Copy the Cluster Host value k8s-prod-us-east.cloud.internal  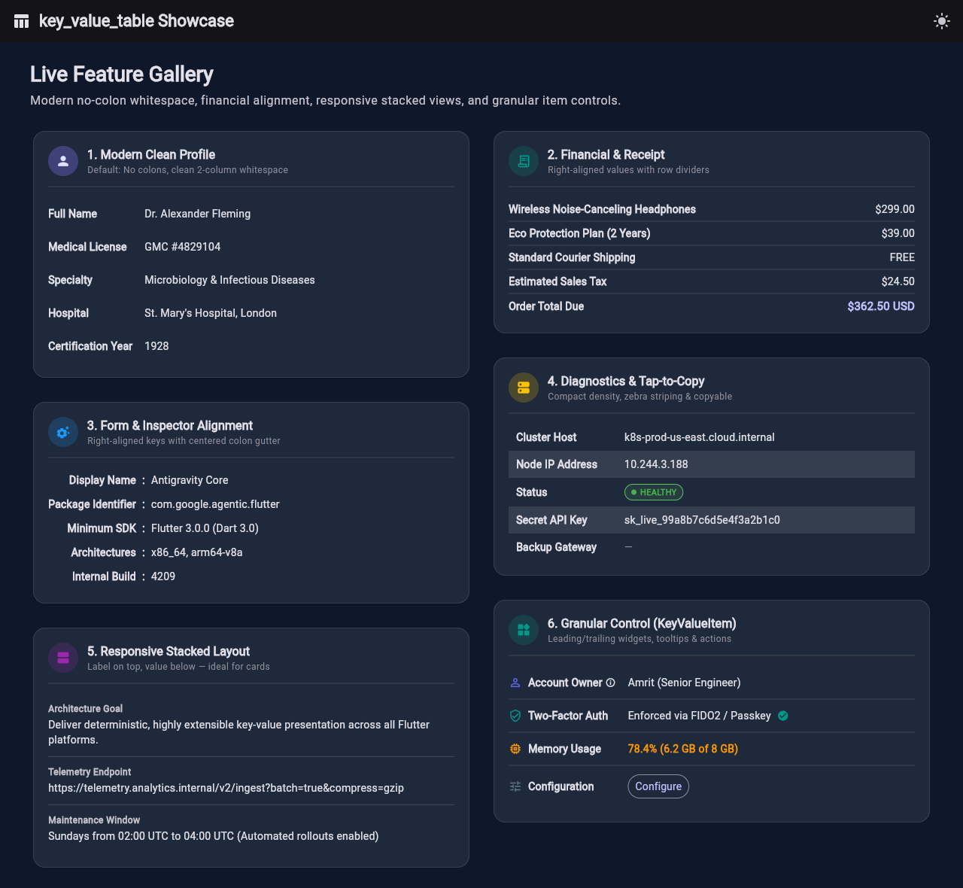pyautogui.click(x=700, y=437)
